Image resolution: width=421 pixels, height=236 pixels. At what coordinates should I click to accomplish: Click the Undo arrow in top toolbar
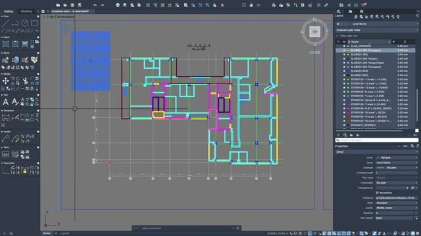pyautogui.click(x=95, y=5)
